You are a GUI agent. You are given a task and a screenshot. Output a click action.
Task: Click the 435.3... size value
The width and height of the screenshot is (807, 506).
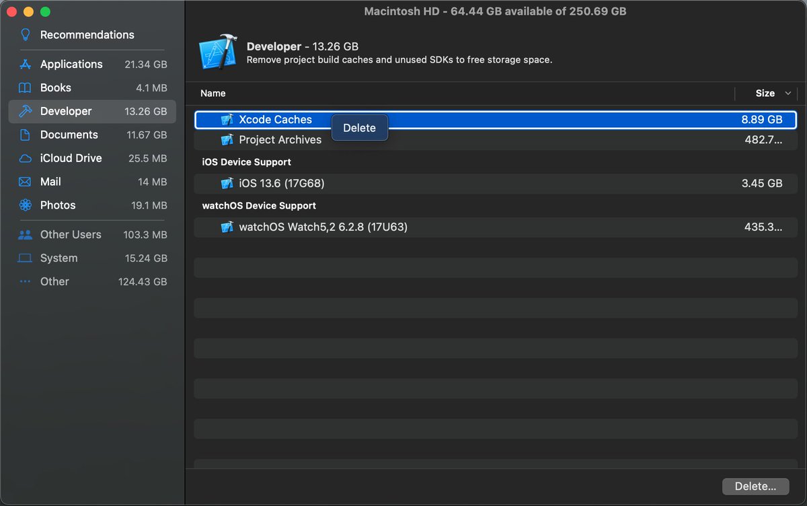[x=763, y=227]
